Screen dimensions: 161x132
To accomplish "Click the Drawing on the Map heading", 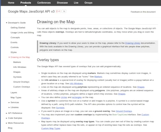I will (x=56, y=22).
